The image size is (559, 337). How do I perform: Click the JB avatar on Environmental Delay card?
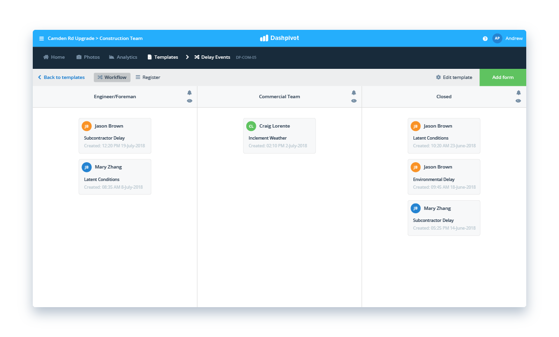415,167
